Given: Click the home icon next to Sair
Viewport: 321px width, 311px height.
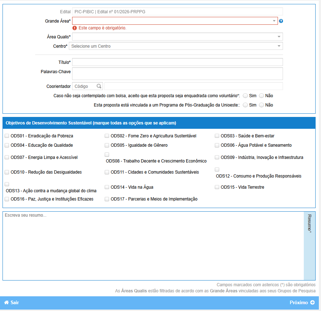Looking at the screenshot, I should click(x=6, y=302).
